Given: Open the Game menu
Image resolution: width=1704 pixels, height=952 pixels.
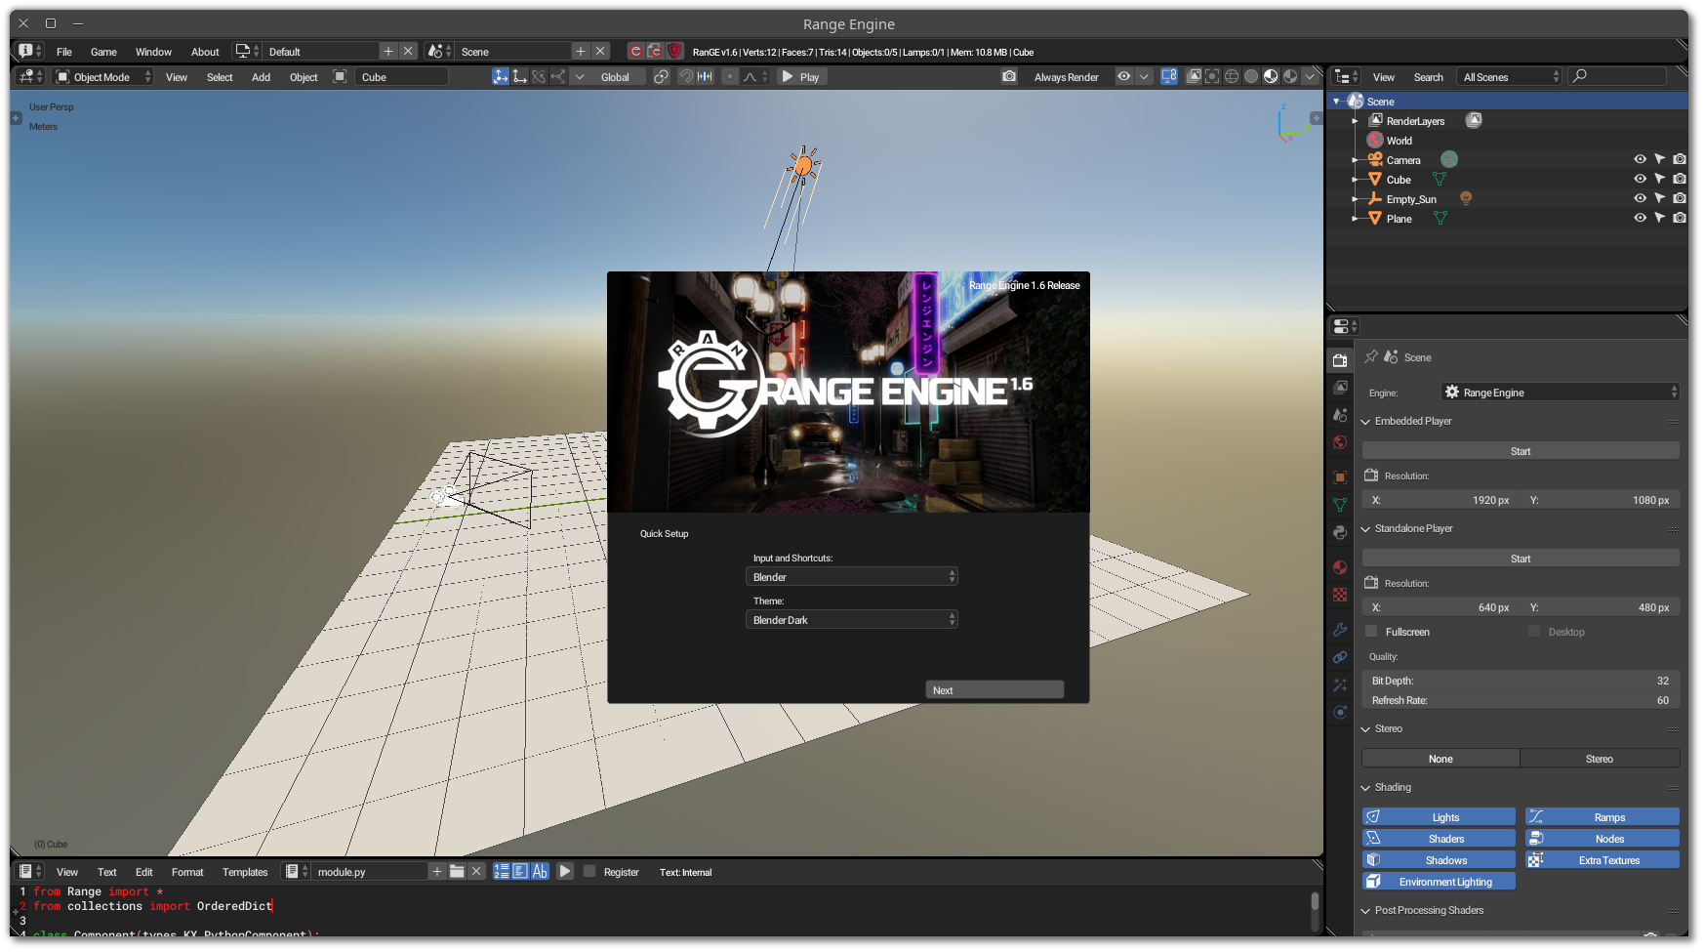Looking at the screenshot, I should coord(103,52).
